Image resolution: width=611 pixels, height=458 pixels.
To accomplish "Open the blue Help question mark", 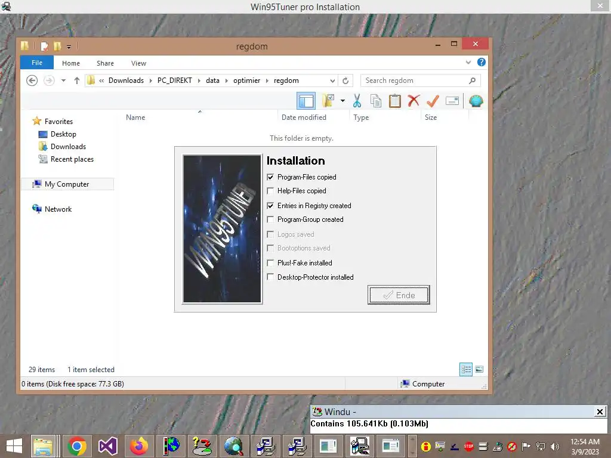I will [x=482, y=62].
